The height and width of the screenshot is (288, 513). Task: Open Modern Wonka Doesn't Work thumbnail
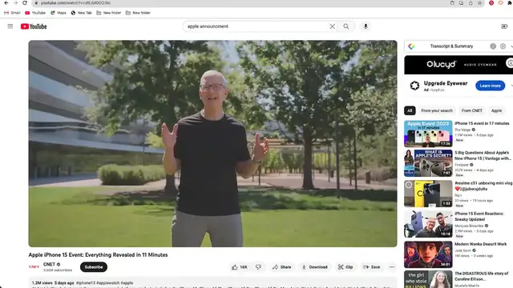coord(428,254)
